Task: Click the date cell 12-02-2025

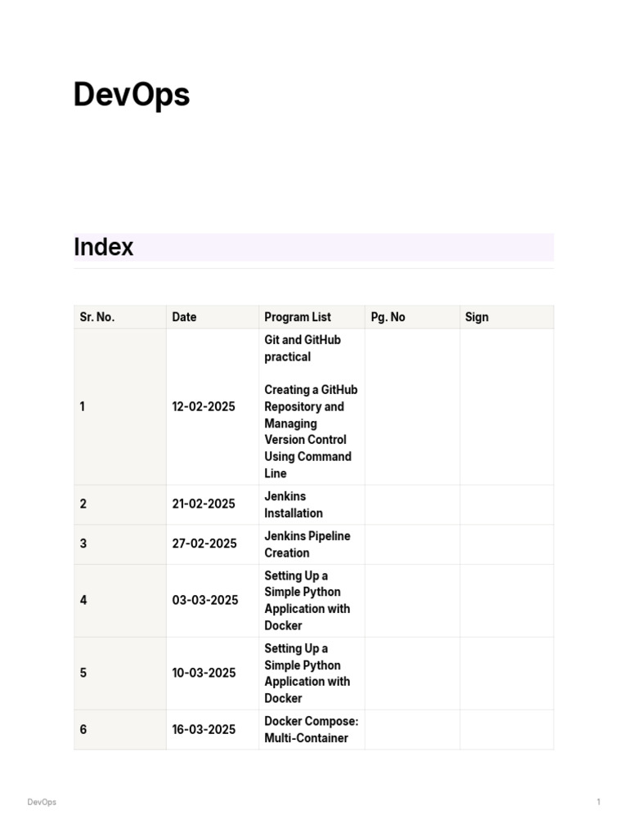Action: pyautogui.click(x=204, y=406)
